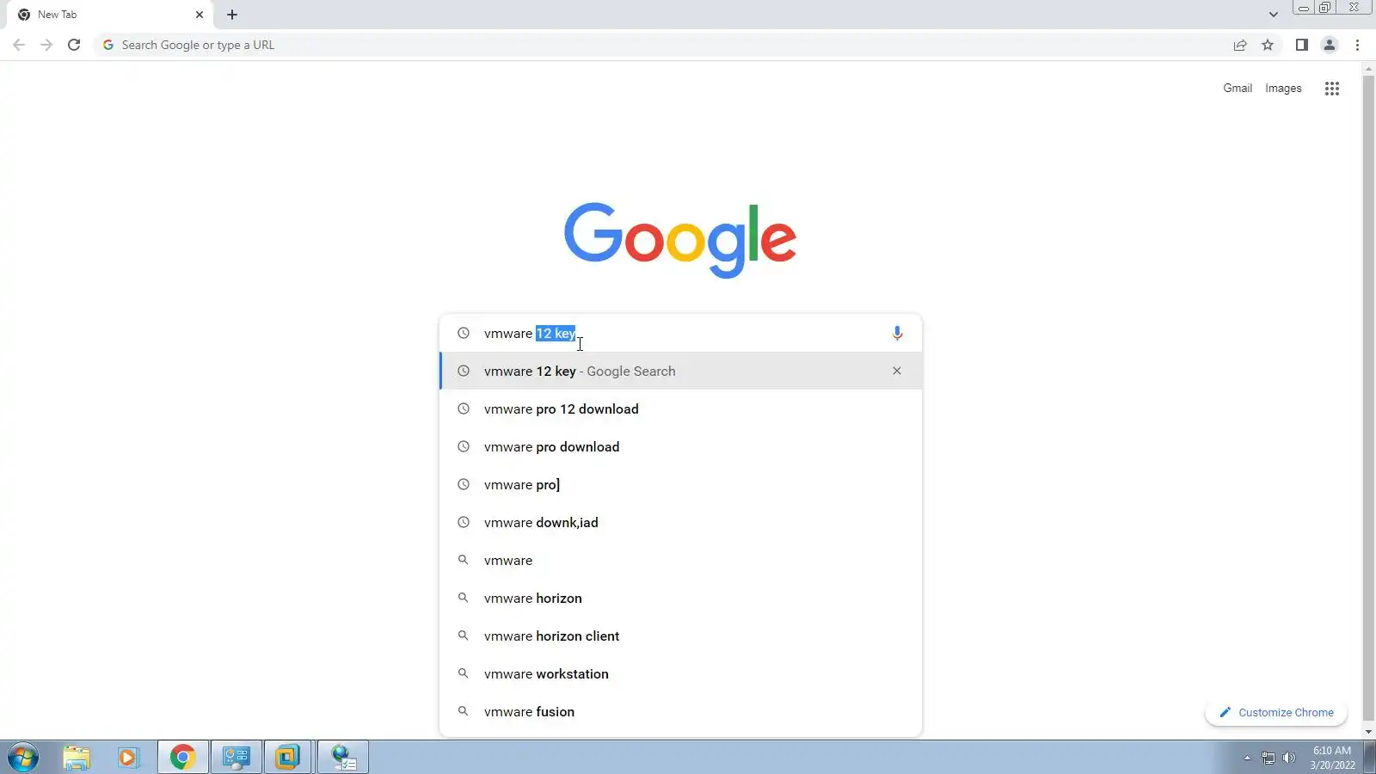Go forward using the forward arrow
This screenshot has height=774, width=1376.
(46, 45)
